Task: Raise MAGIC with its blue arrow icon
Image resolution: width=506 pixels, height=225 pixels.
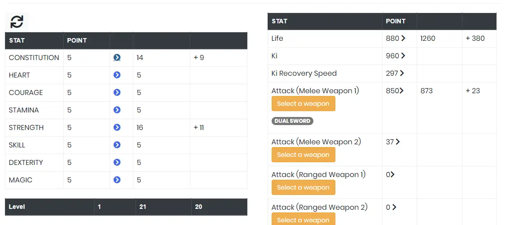Action: [117, 180]
